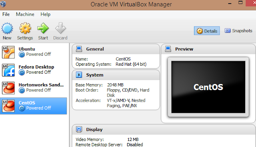
Task: Click Ubuntu's Powered Off status icon
Action: point(22,54)
